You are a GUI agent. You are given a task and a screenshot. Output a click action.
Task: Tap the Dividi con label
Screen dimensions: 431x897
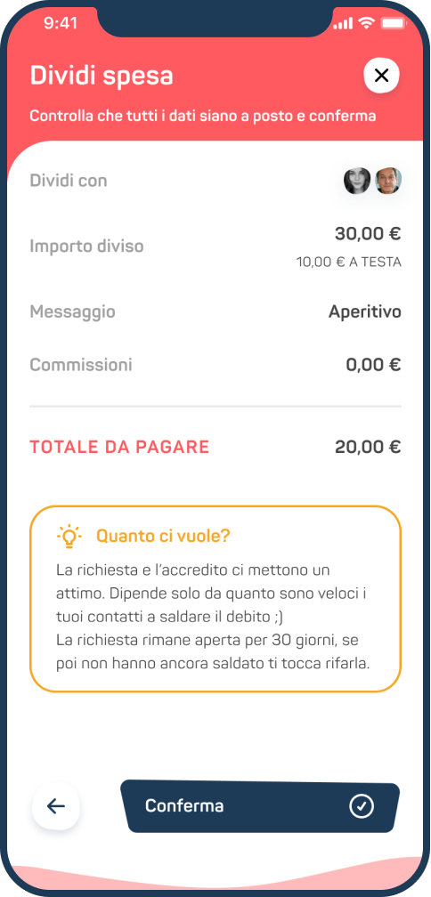pyautogui.click(x=69, y=181)
